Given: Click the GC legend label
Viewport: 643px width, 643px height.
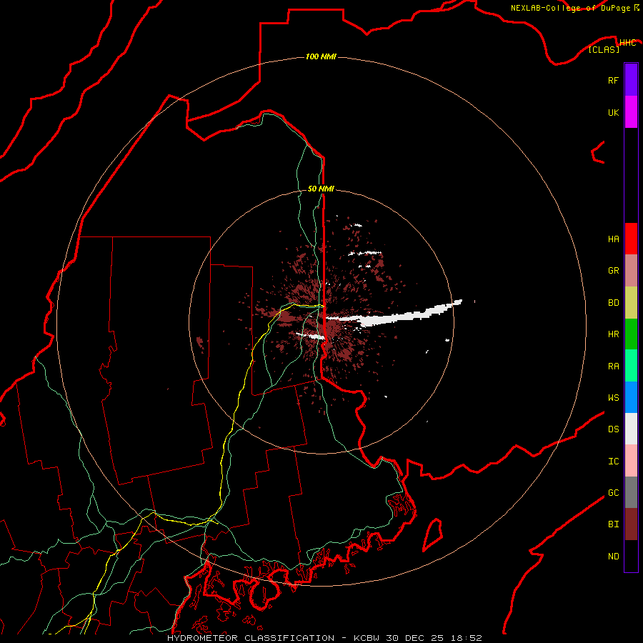Looking at the screenshot, I should click(x=613, y=493).
